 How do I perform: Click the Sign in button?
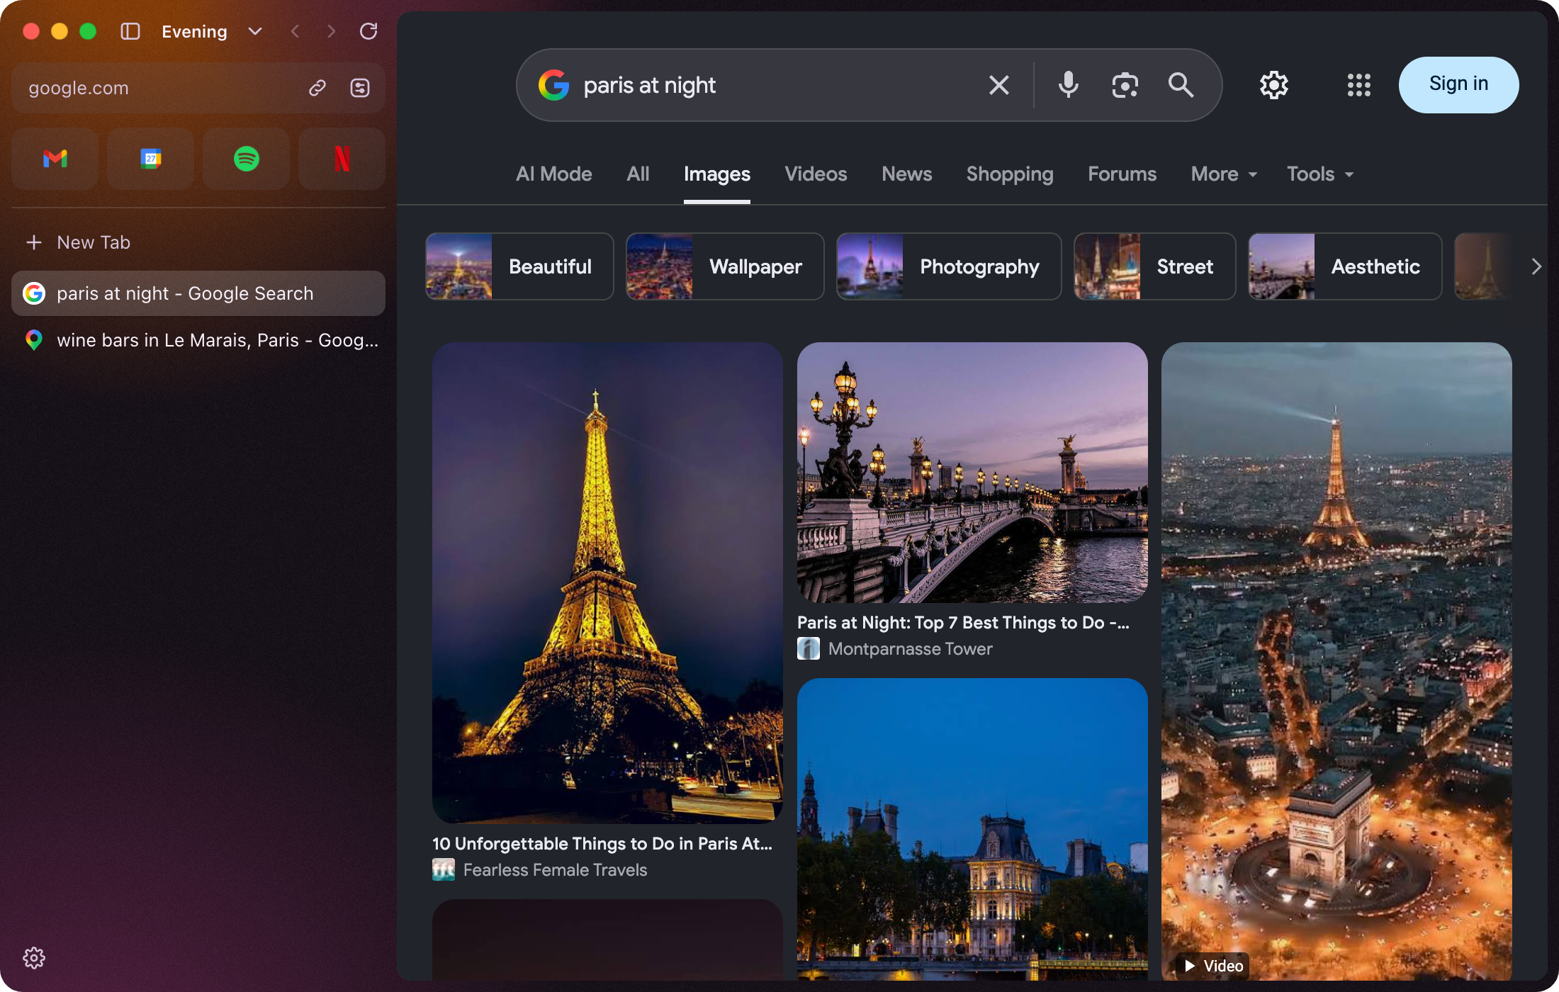(1458, 85)
